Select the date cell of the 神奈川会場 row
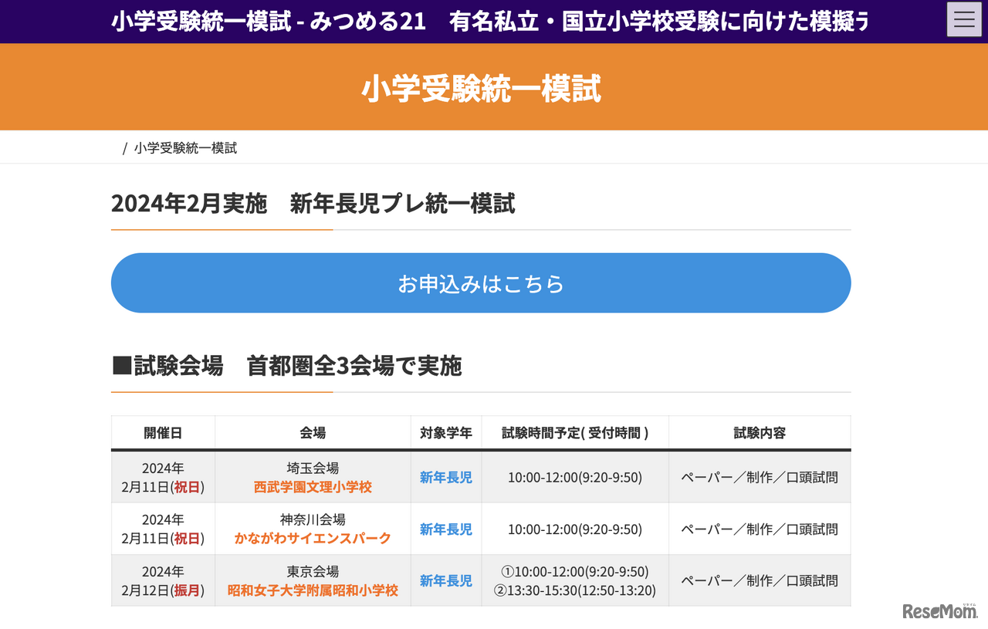This screenshot has height=629, width=988. (163, 529)
